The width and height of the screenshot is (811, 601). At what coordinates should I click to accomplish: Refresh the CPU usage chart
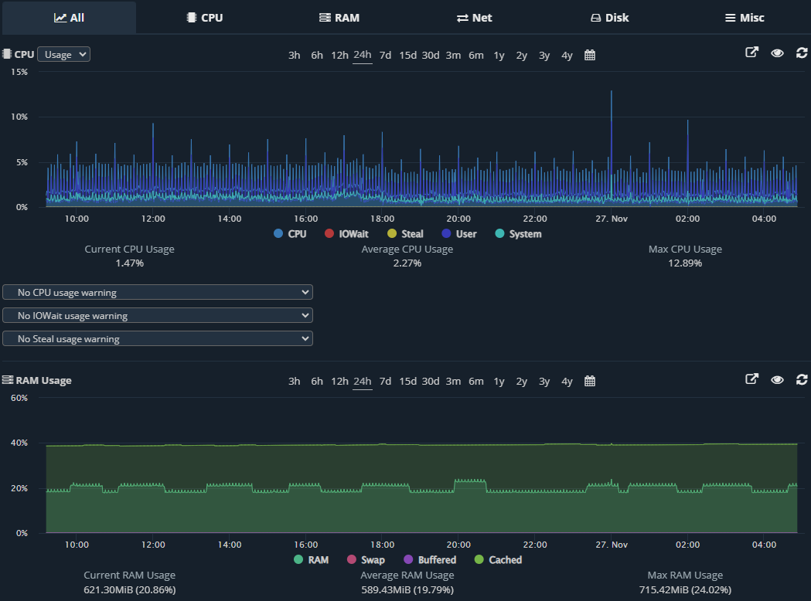point(802,53)
